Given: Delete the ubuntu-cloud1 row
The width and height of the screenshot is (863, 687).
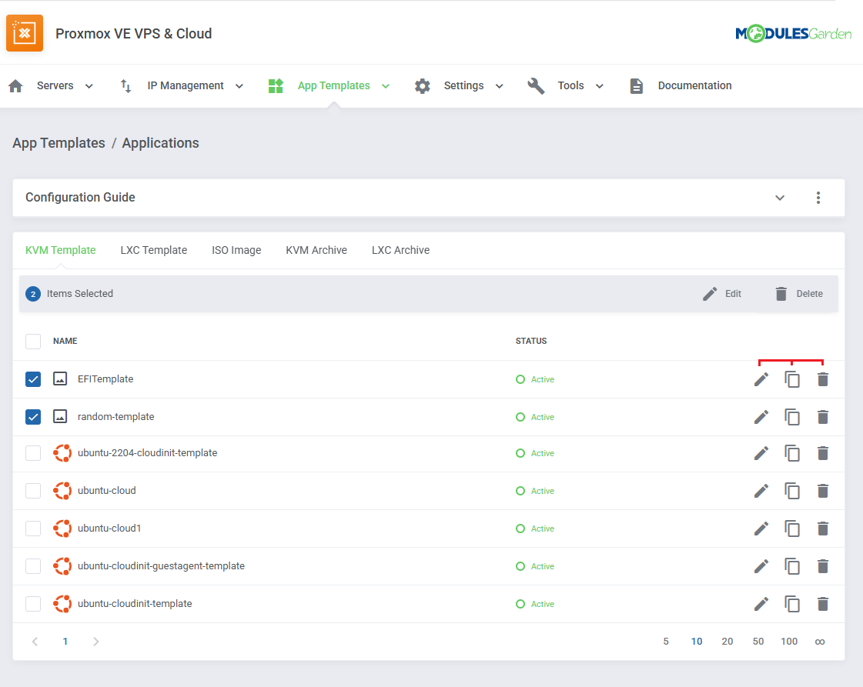Looking at the screenshot, I should (823, 529).
